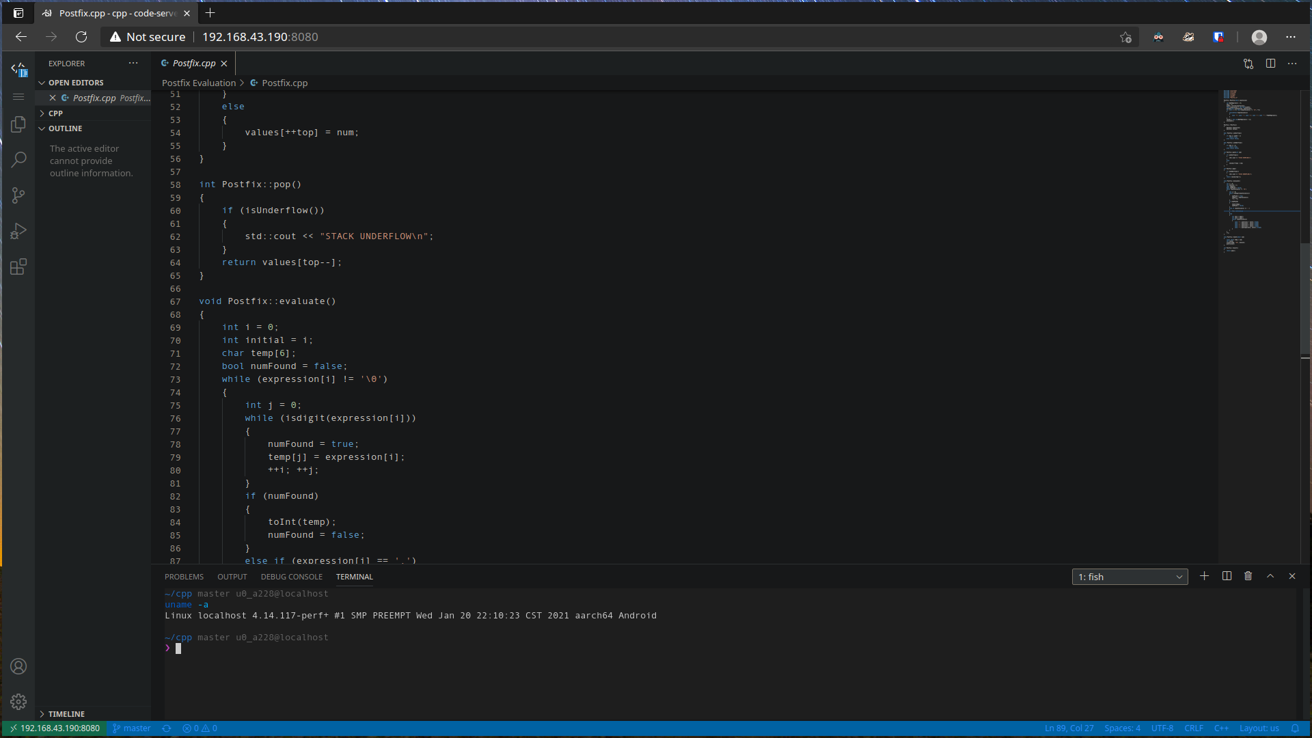Screen dimensions: 1312x738
Task: Create a new terminal with the plus icon
Action: click(x=1205, y=576)
